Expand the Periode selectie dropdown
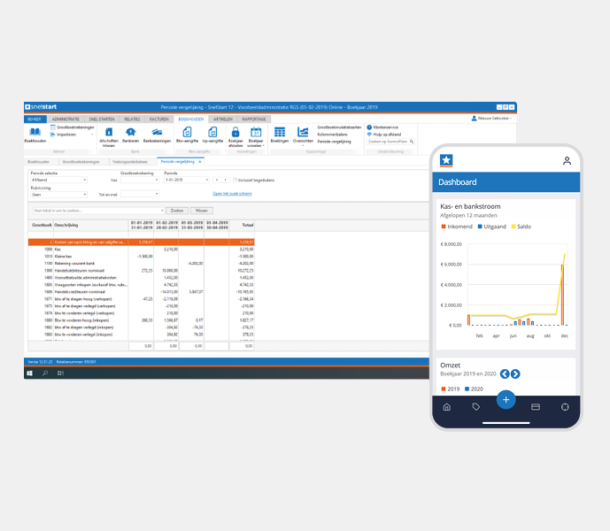 (58, 180)
